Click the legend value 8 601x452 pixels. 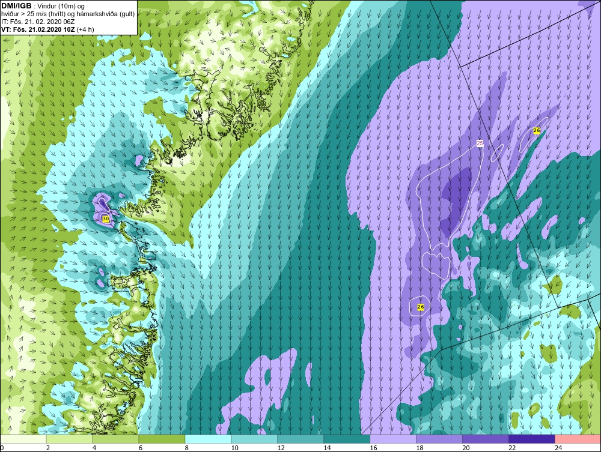[x=187, y=448]
